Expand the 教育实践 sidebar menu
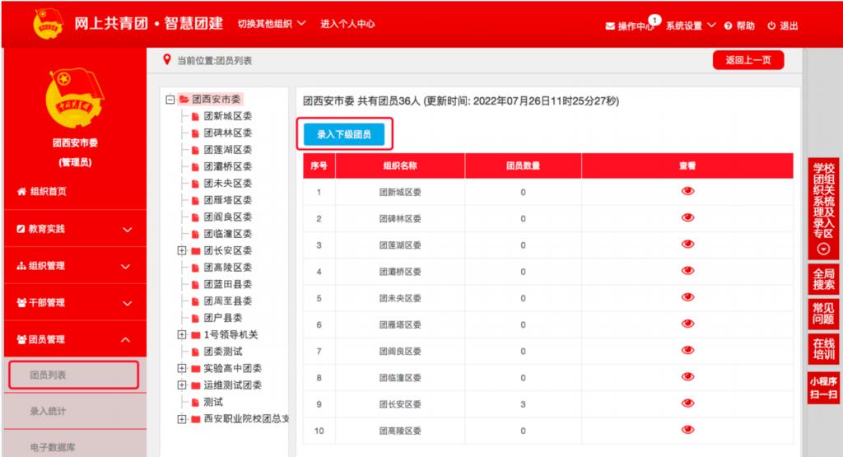Screen dimensions: 843x457 tap(73, 229)
